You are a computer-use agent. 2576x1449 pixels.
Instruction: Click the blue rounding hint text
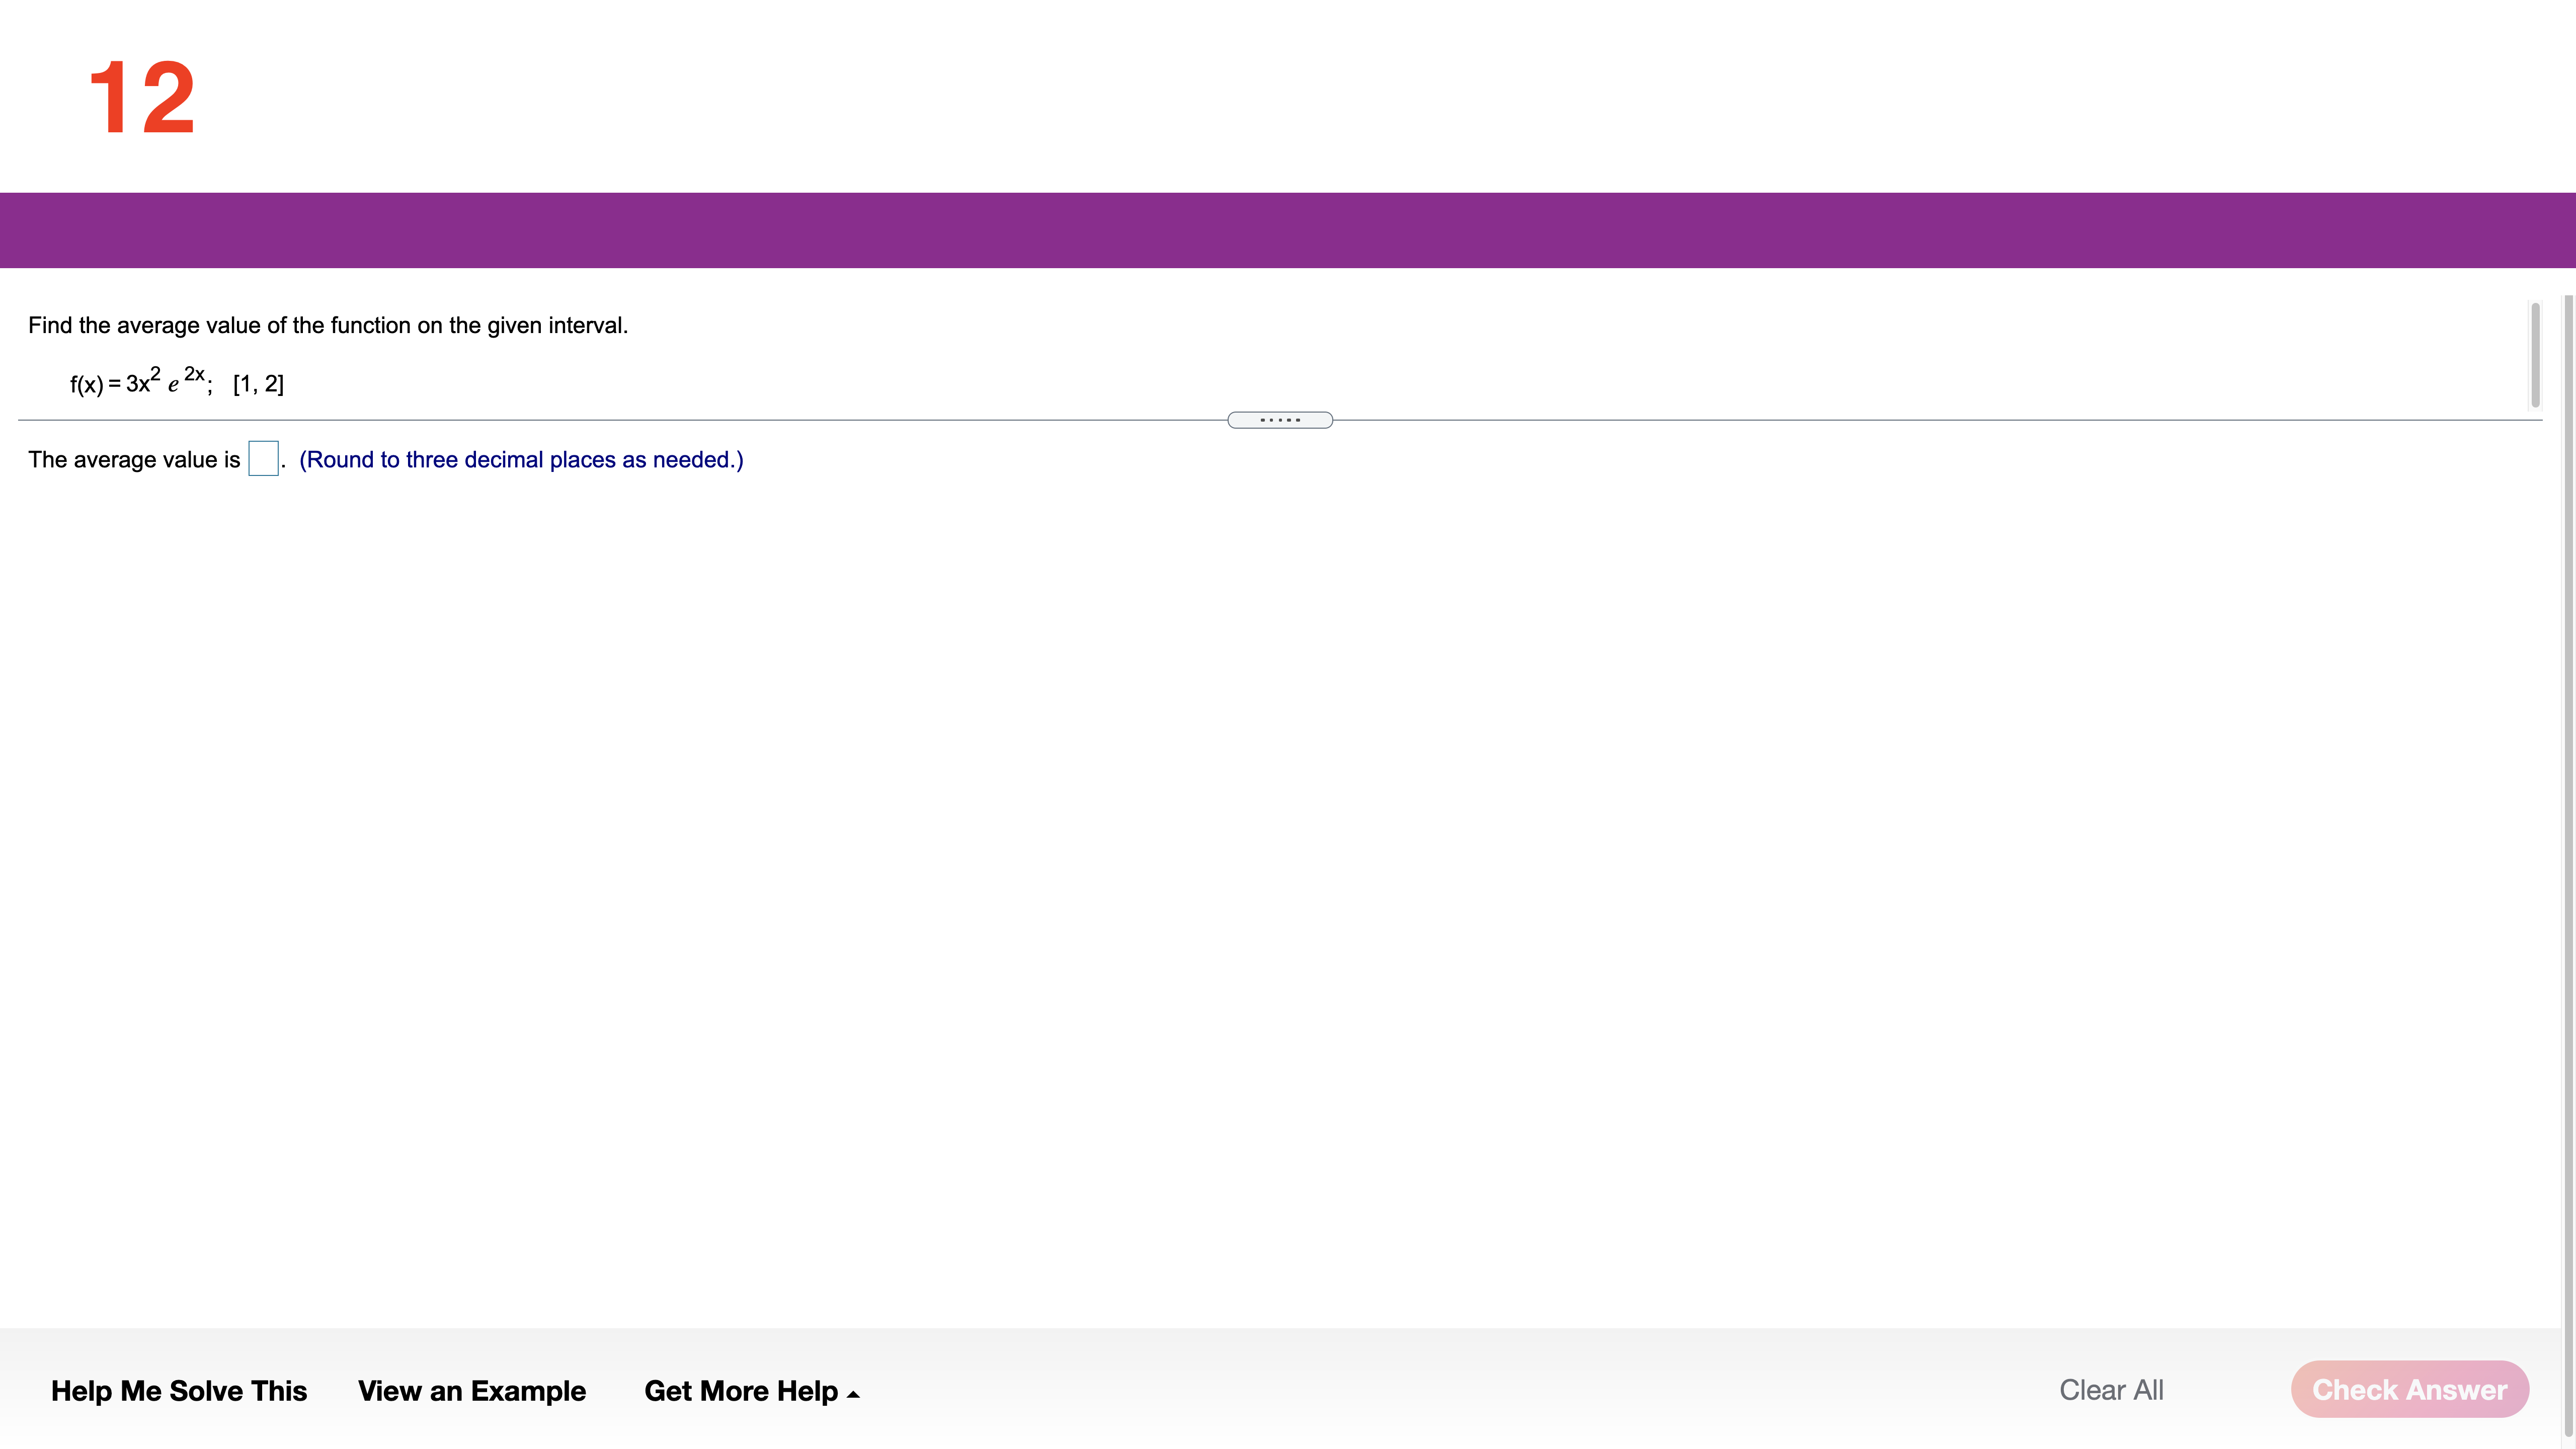tap(521, 459)
